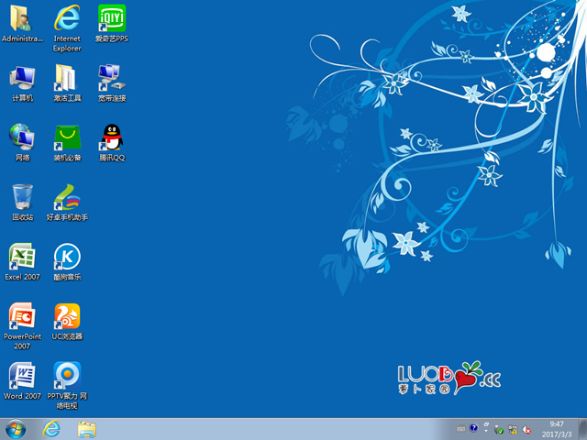Launch 腾讯QQ from the desktop
Screen dimensions: 587x440
click(111, 137)
